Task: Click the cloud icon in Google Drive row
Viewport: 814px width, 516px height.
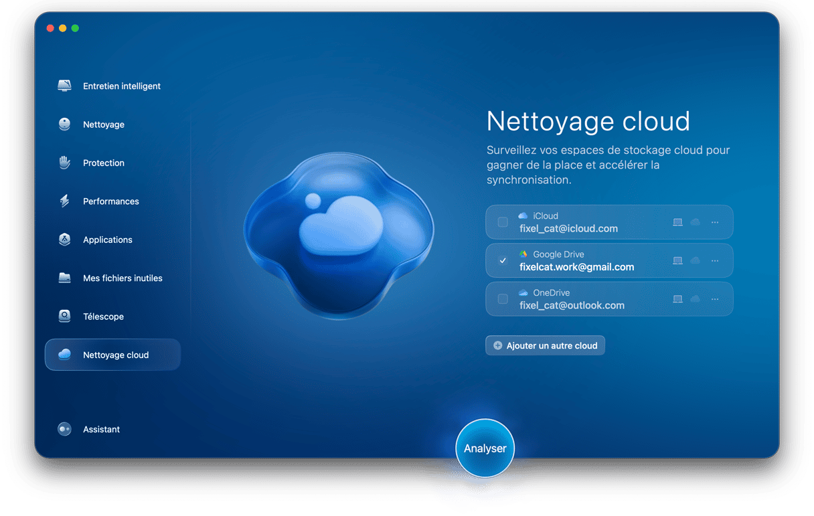Action: (695, 260)
